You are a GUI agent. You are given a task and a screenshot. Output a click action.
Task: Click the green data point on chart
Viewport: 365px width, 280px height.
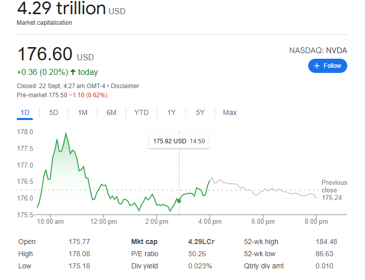click(x=179, y=201)
